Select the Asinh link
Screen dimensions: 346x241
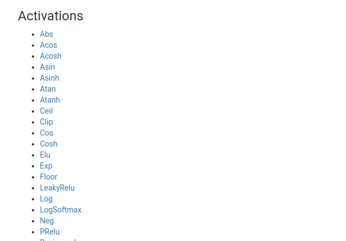pyautogui.click(x=49, y=78)
